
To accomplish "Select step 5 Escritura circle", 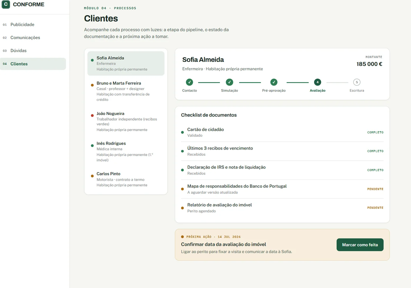I will pos(357,82).
